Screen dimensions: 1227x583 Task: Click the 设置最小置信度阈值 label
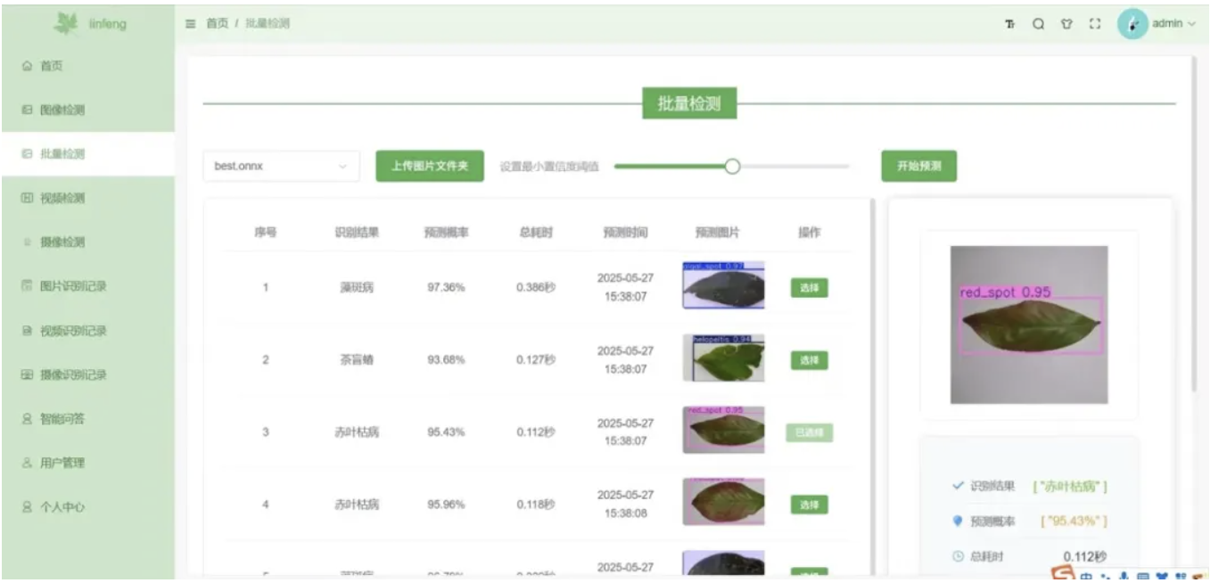[x=549, y=166]
